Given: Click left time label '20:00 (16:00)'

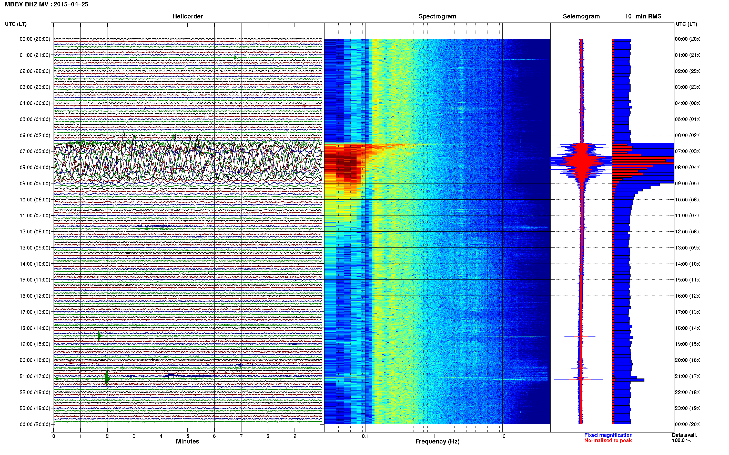Looking at the screenshot, I should click(x=35, y=360).
